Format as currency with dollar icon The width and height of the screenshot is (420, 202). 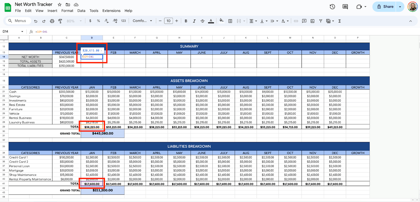coord(90,21)
